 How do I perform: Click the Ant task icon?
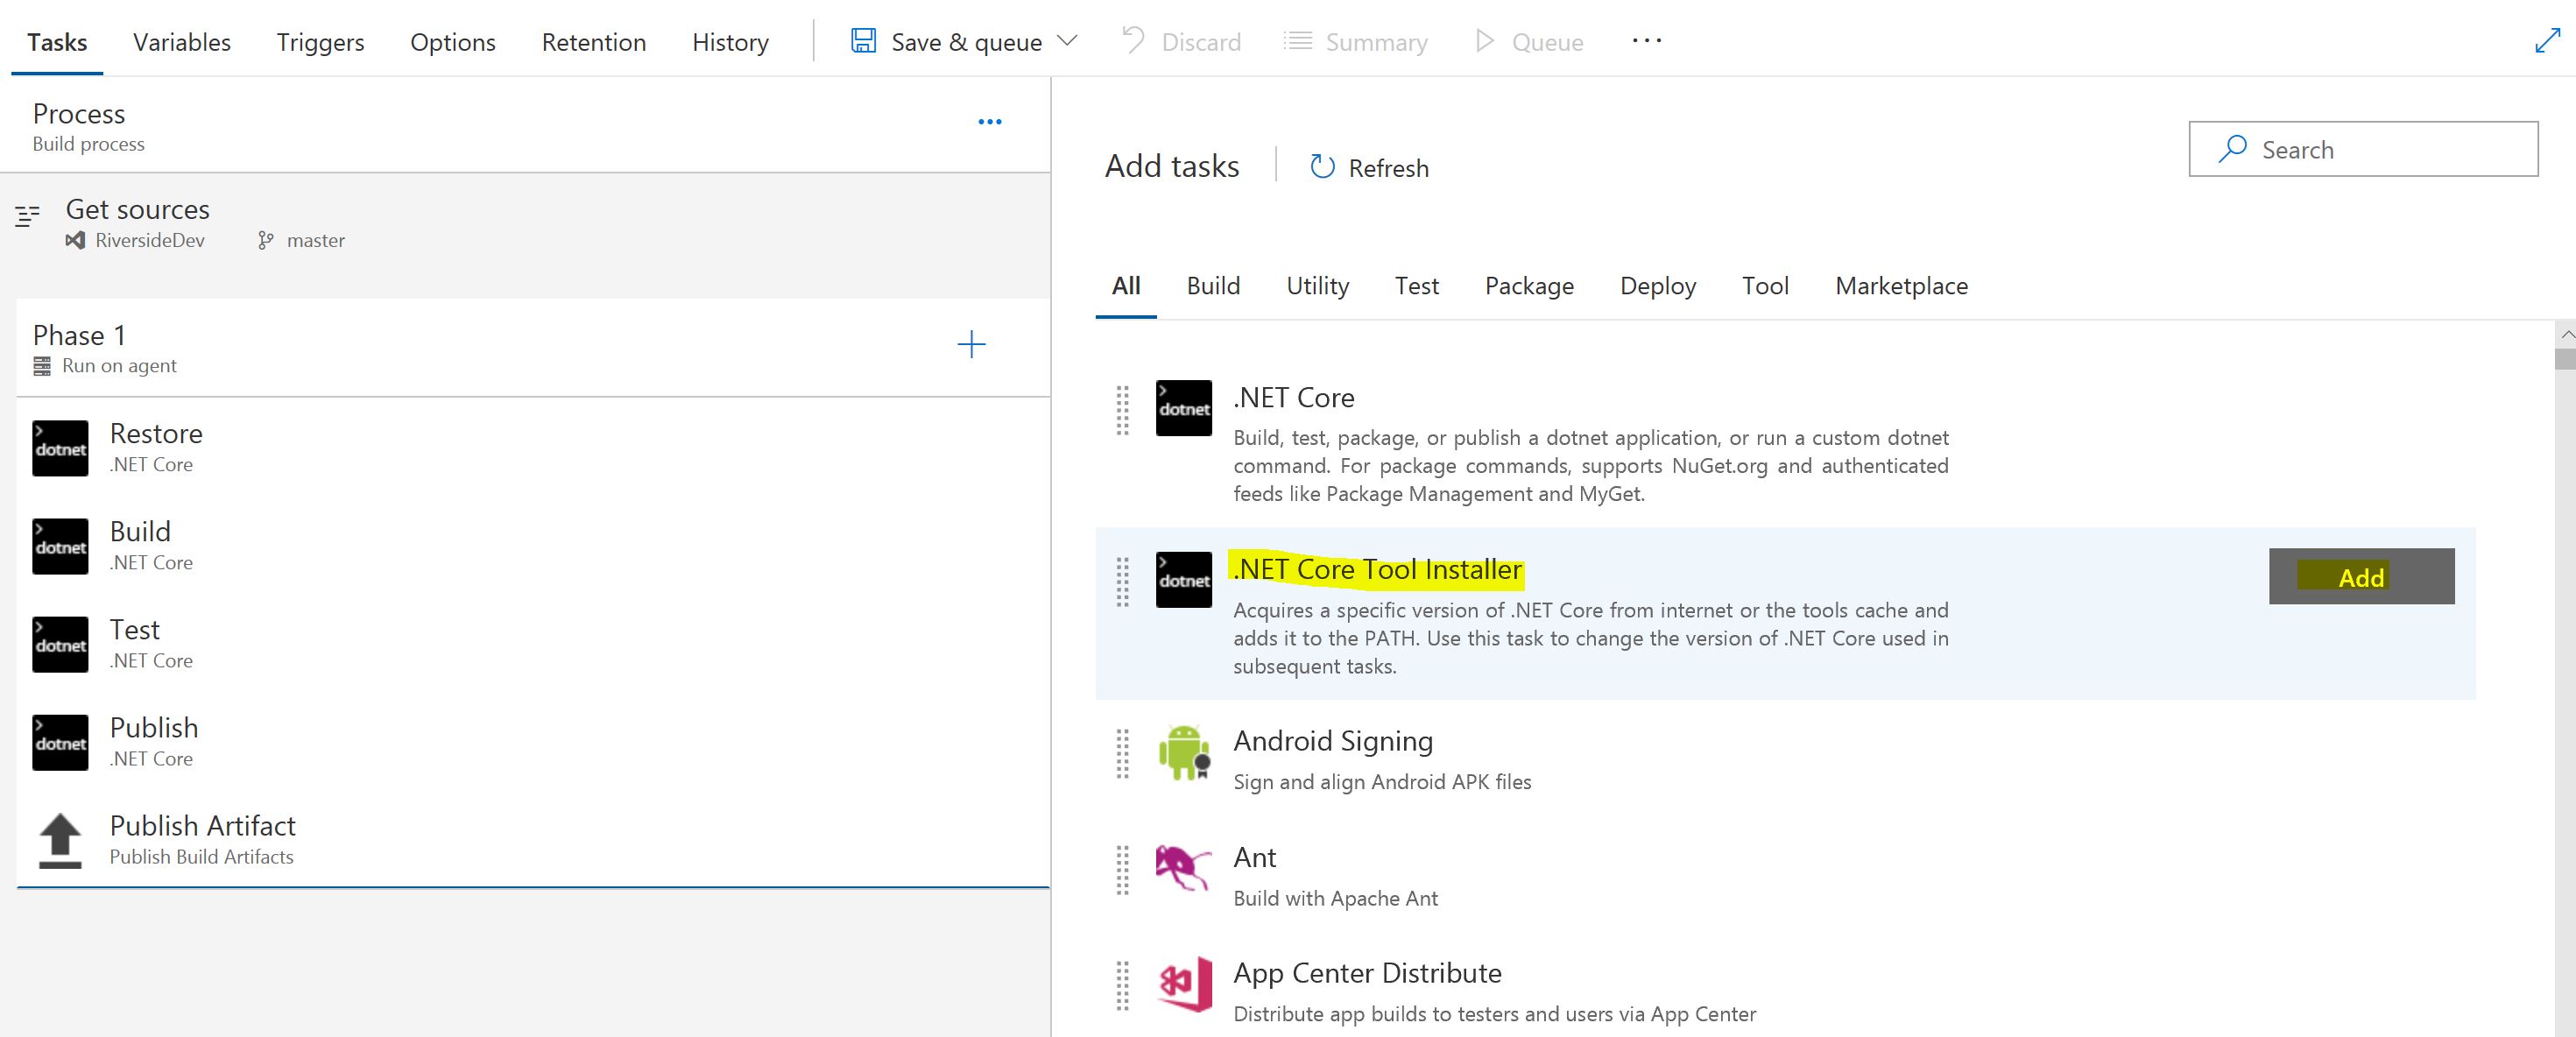pos(1183,868)
